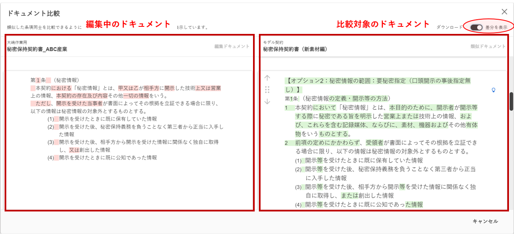The width and height of the screenshot is (514, 237).
Task: Click the right panel vertical scrollbar thumb
Action: point(511,102)
